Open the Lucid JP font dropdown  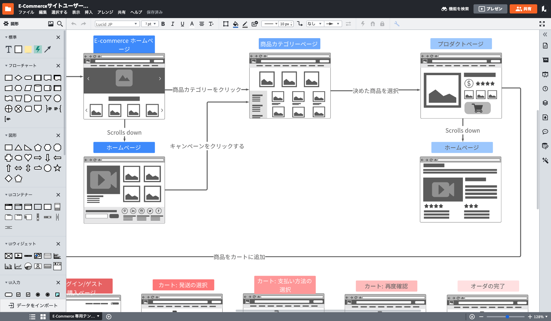pyautogui.click(x=117, y=24)
